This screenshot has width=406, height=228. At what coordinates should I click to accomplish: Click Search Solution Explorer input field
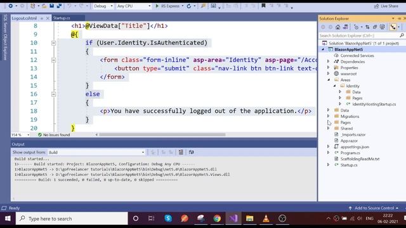click(359, 35)
